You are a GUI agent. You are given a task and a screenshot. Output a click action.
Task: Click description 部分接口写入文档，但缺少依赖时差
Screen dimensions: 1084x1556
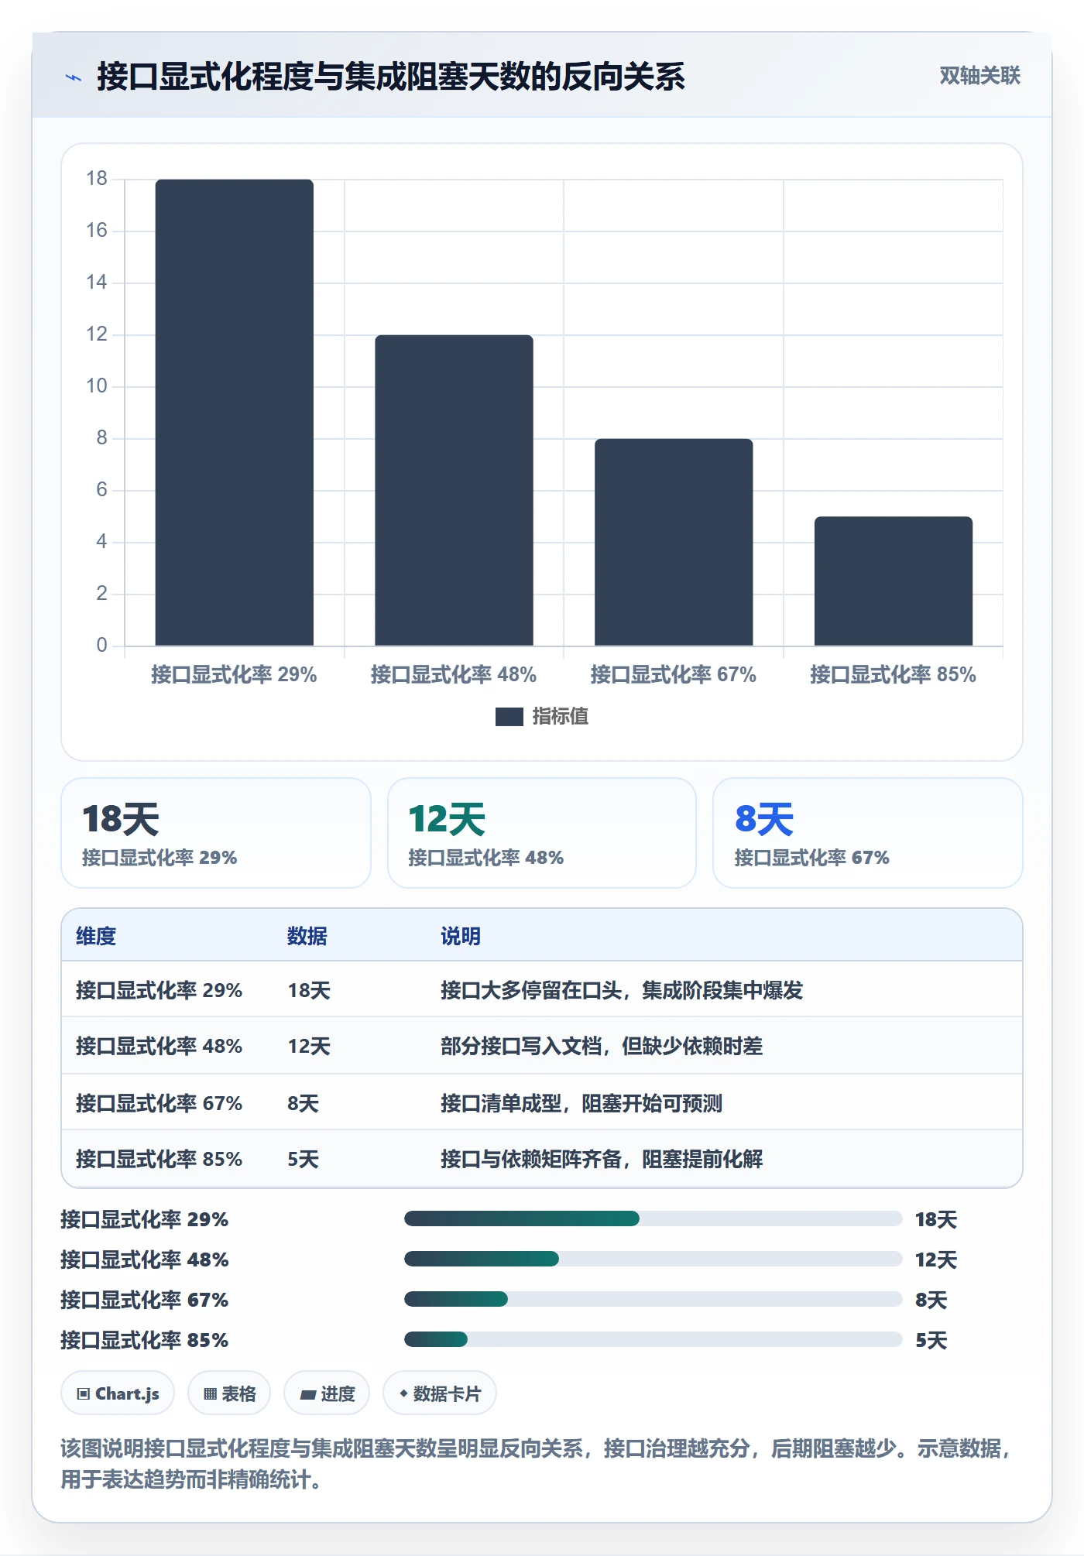pos(602,1046)
